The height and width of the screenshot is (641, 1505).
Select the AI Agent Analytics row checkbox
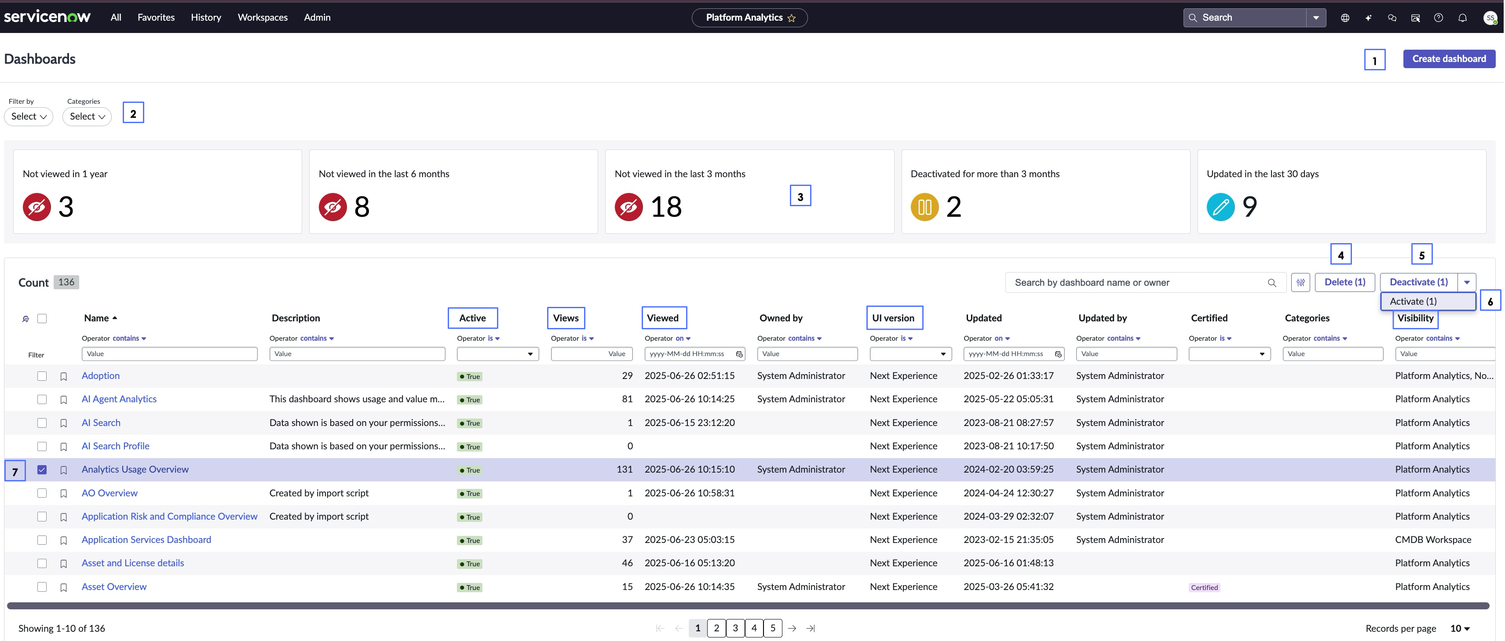click(x=42, y=399)
